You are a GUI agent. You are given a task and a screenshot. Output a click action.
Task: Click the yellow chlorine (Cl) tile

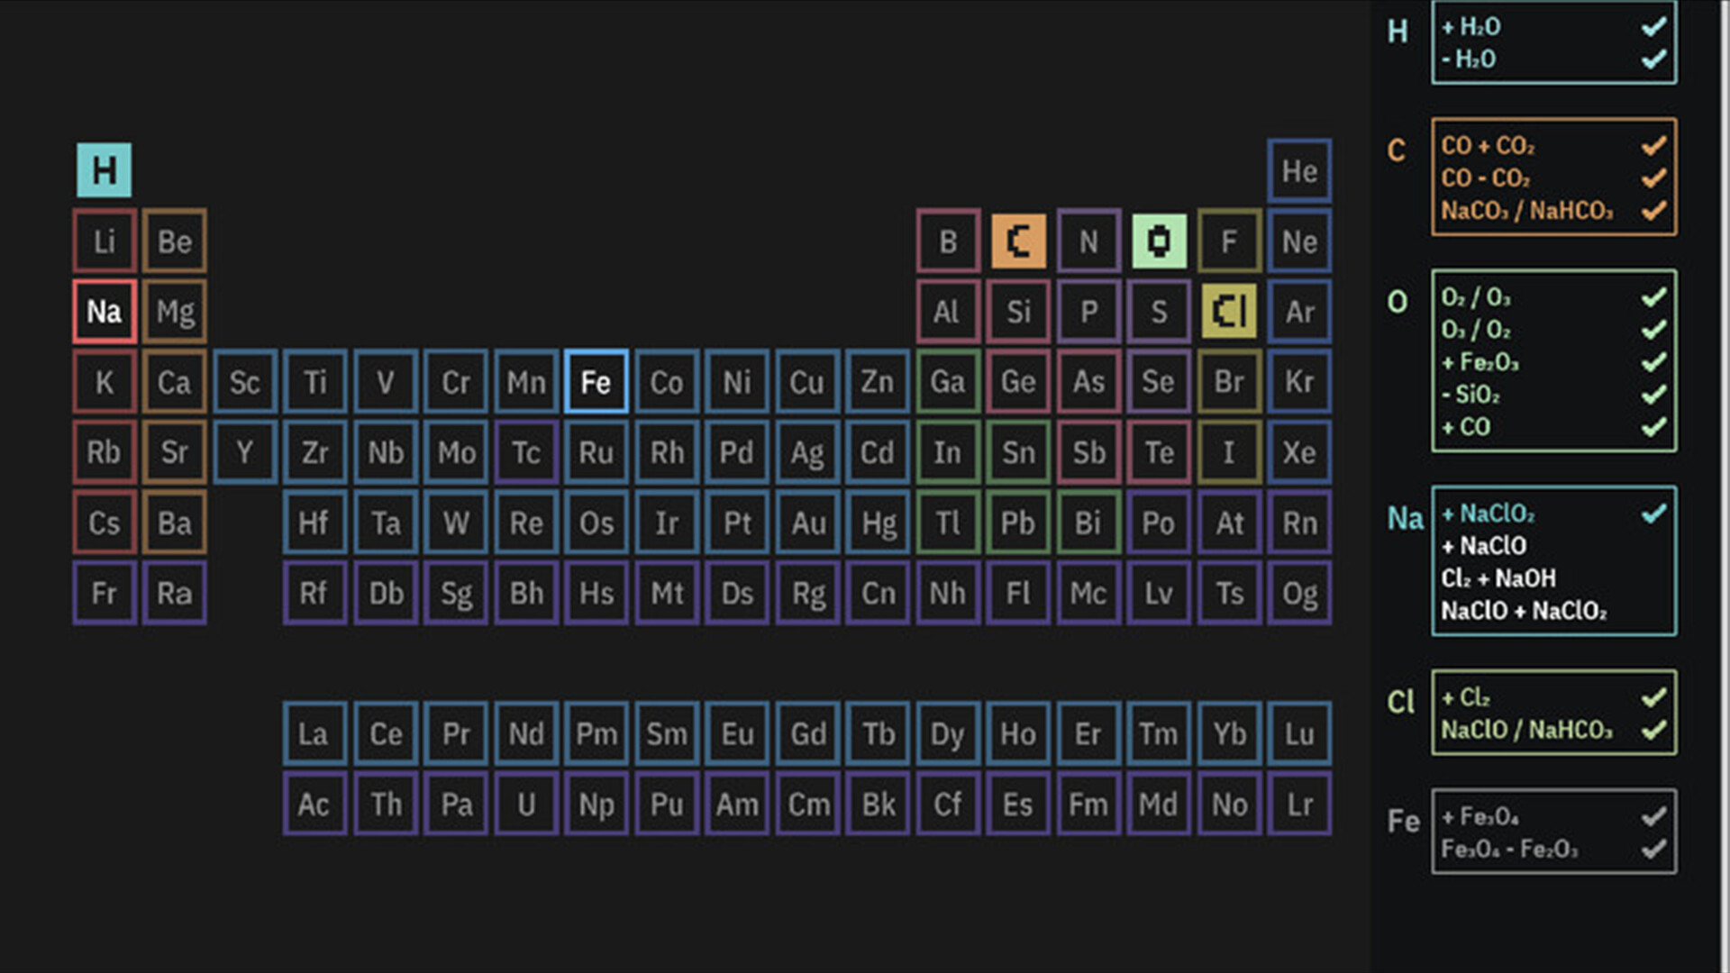coord(1228,311)
